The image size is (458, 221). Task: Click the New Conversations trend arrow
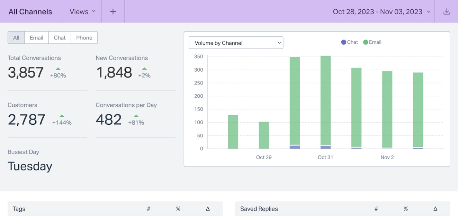coord(144,69)
